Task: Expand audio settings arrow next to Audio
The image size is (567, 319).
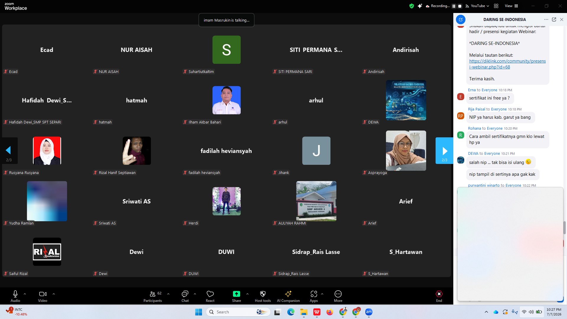Action: click(25, 294)
